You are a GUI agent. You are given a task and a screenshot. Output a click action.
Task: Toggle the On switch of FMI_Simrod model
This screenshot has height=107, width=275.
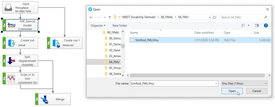click(4, 25)
